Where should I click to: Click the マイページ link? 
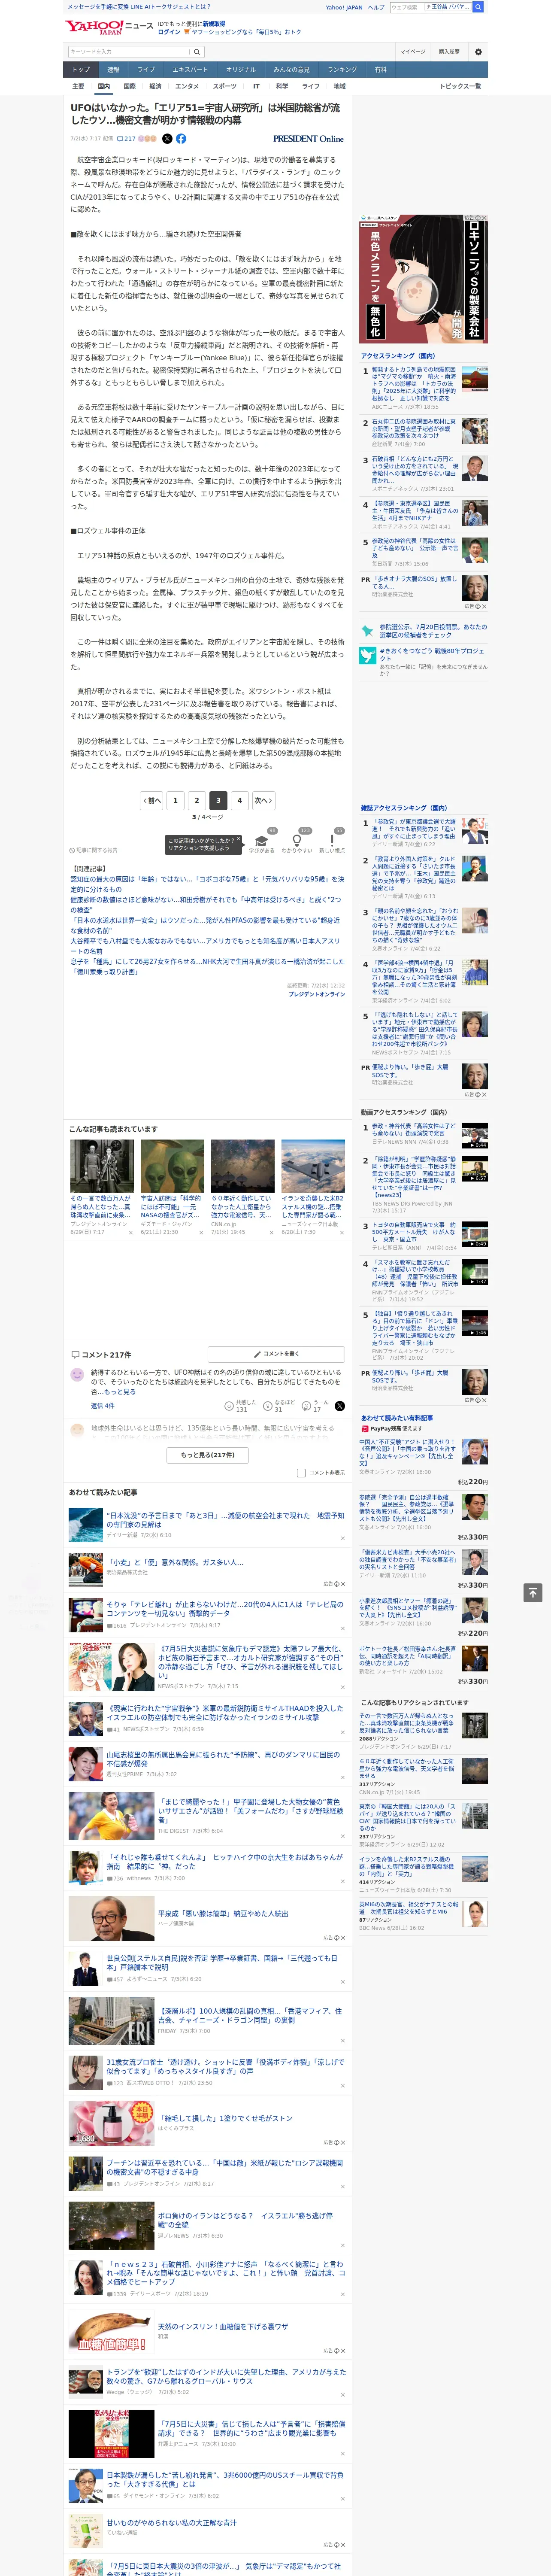[x=412, y=52]
